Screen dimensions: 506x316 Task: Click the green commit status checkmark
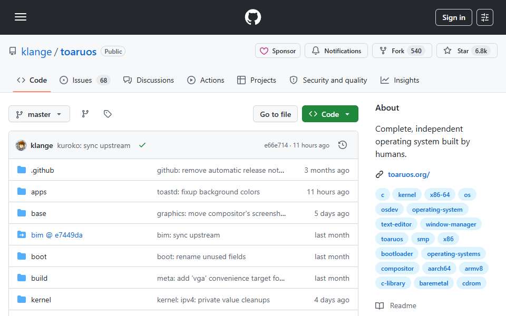142,145
